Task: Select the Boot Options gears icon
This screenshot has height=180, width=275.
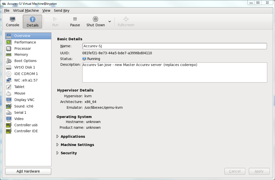Action: pyautogui.click(x=9, y=61)
